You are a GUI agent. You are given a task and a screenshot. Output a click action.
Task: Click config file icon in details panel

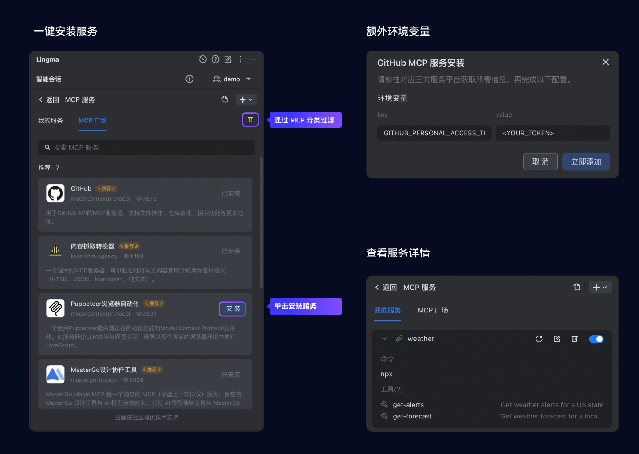[x=576, y=287]
